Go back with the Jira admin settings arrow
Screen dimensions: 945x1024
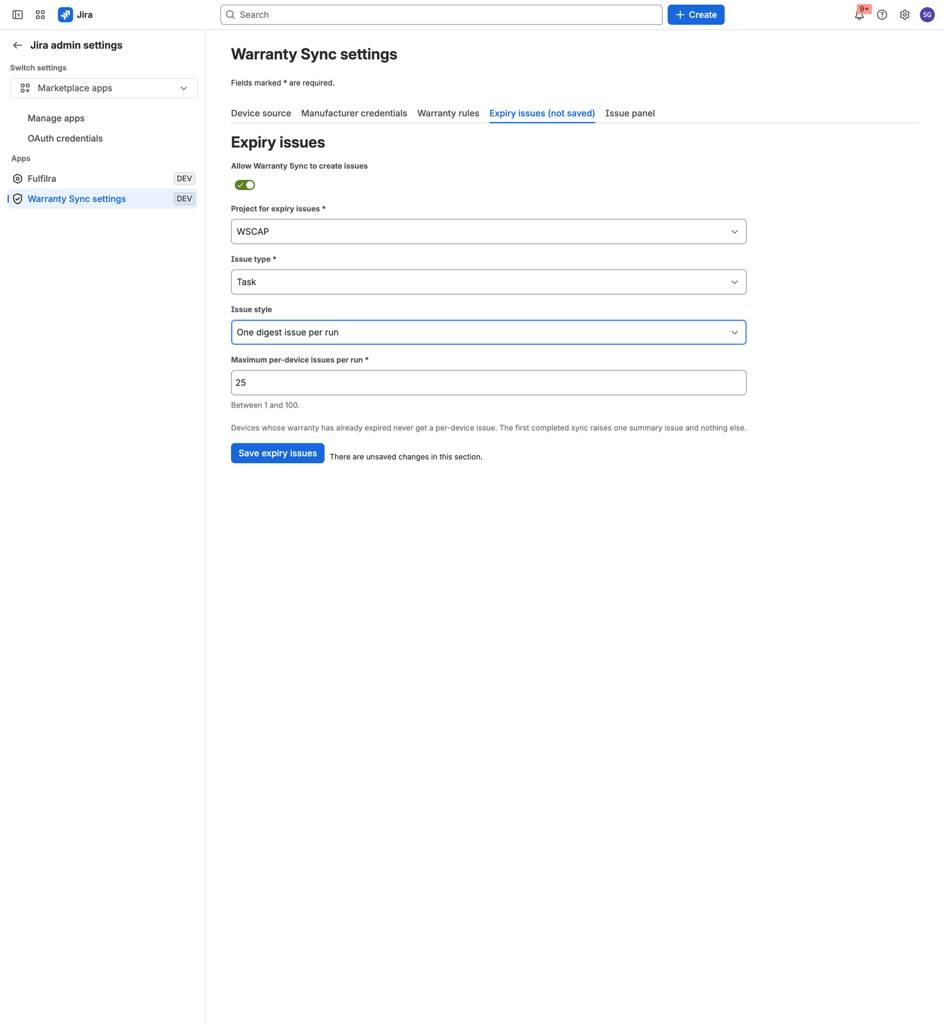click(18, 45)
